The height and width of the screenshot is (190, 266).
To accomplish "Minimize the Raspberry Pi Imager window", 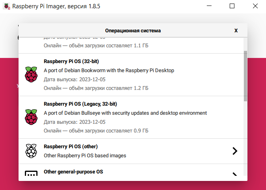I will pos(209,6).
